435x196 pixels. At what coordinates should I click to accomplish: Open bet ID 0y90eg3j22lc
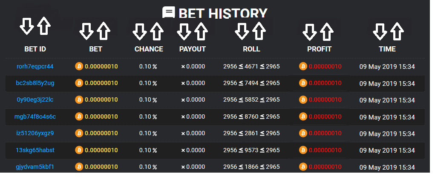35,99
